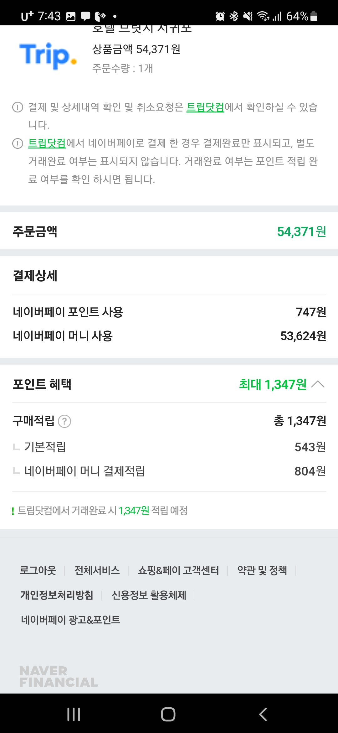Image resolution: width=338 pixels, height=733 pixels.
Task: Open 쇼핑&페이 고객센터 footer item
Action: (x=178, y=570)
